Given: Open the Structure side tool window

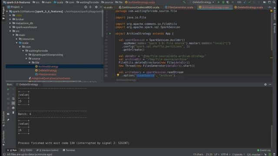Looking at the screenshot, I should click(x=3, y=119).
